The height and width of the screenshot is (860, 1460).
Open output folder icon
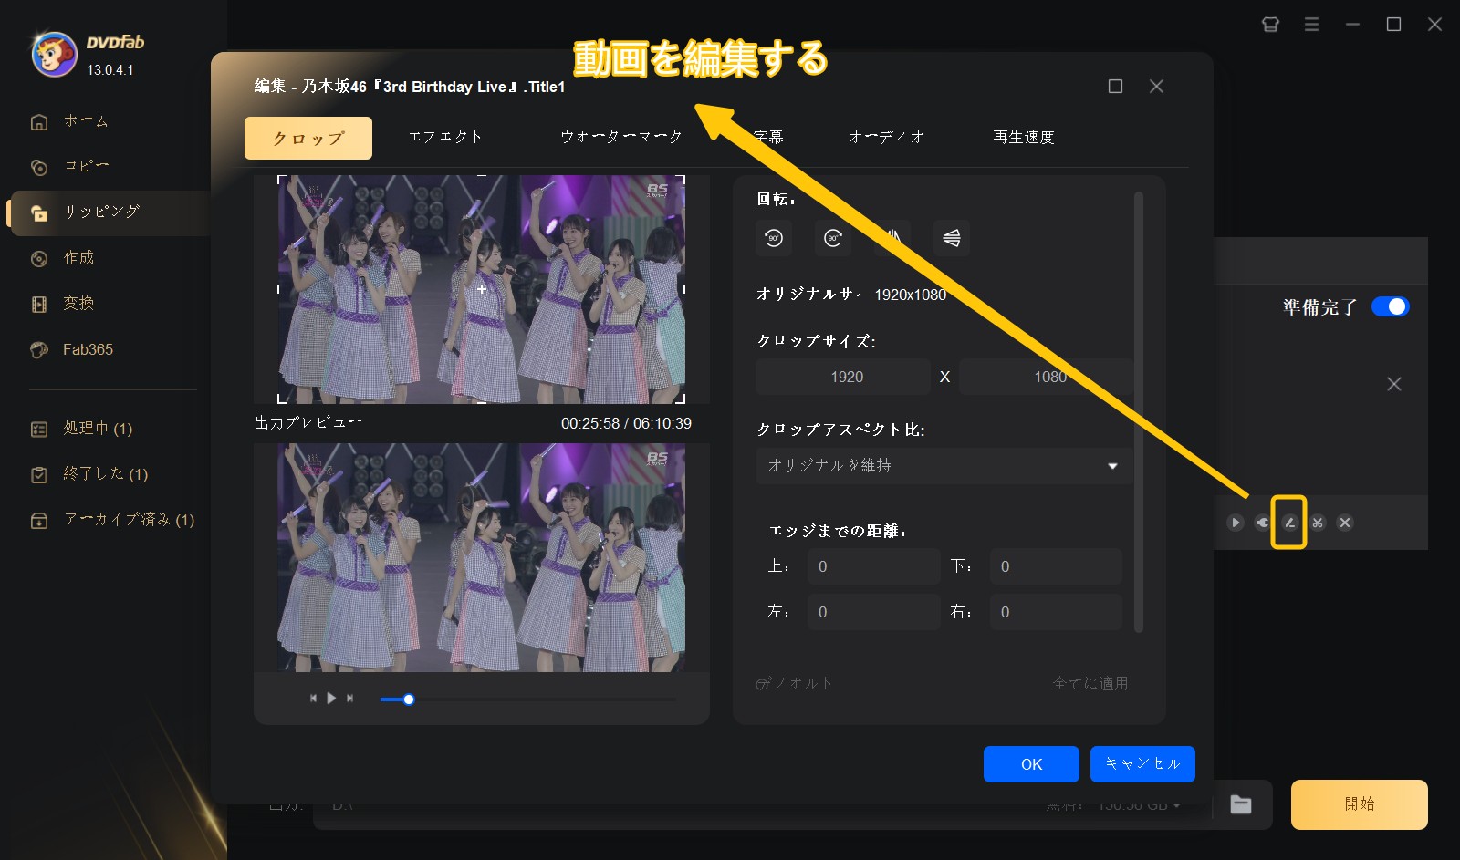[x=1241, y=804]
